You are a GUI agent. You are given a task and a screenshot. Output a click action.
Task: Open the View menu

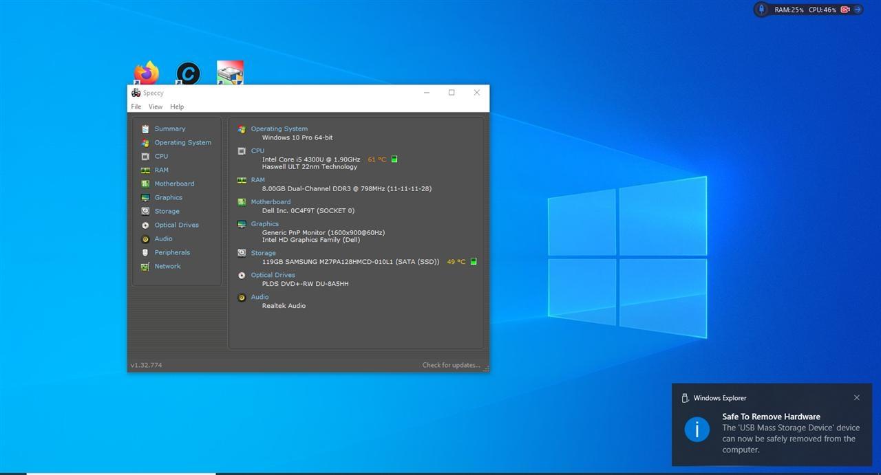(x=156, y=107)
